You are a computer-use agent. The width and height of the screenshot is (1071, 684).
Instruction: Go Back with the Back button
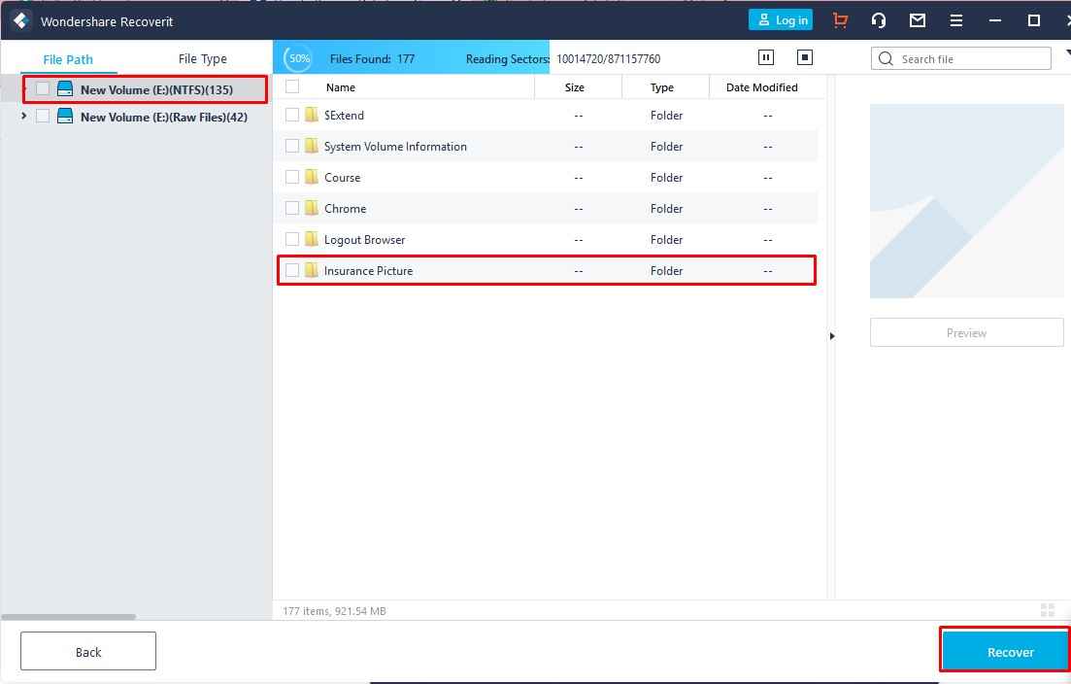click(x=88, y=652)
